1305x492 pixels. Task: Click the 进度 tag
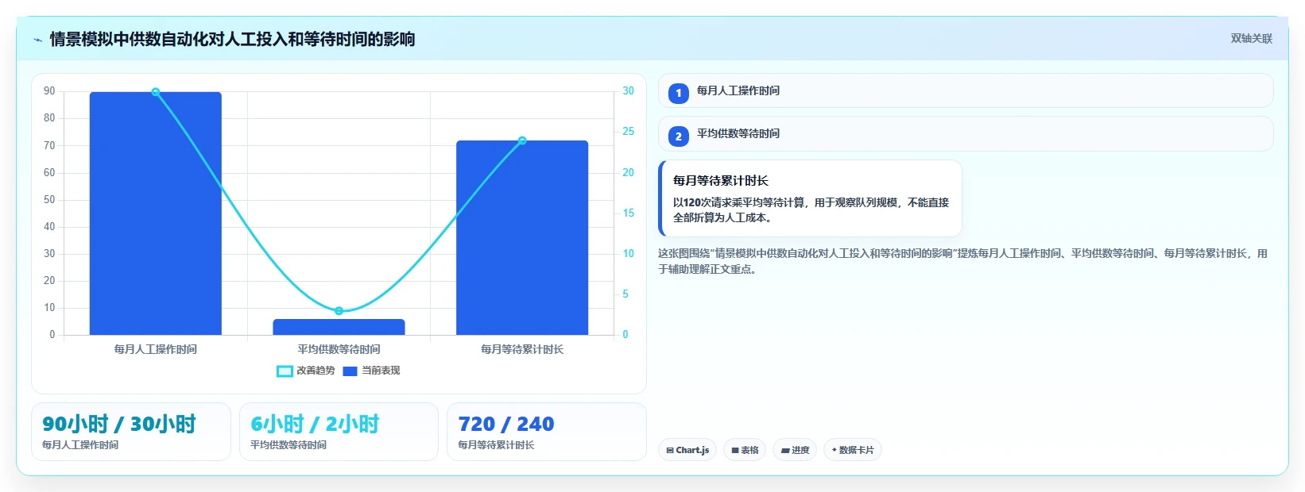[x=795, y=450]
